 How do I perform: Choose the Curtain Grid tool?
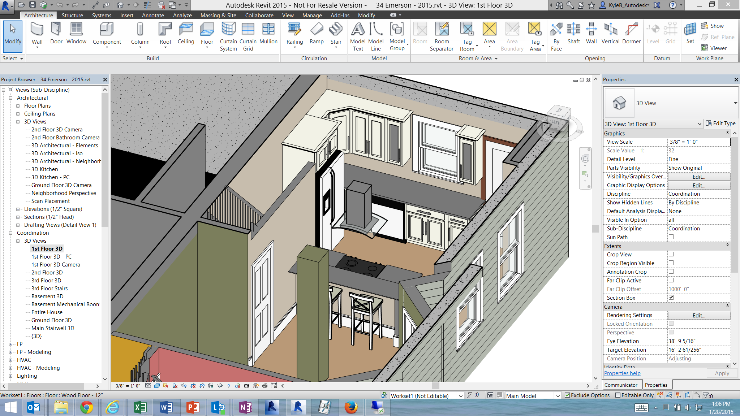[248, 36]
